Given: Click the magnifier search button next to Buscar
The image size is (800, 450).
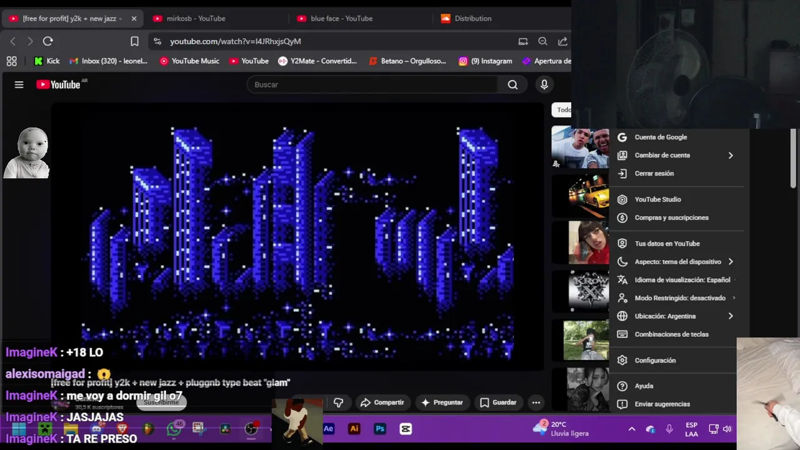Looking at the screenshot, I should (512, 84).
